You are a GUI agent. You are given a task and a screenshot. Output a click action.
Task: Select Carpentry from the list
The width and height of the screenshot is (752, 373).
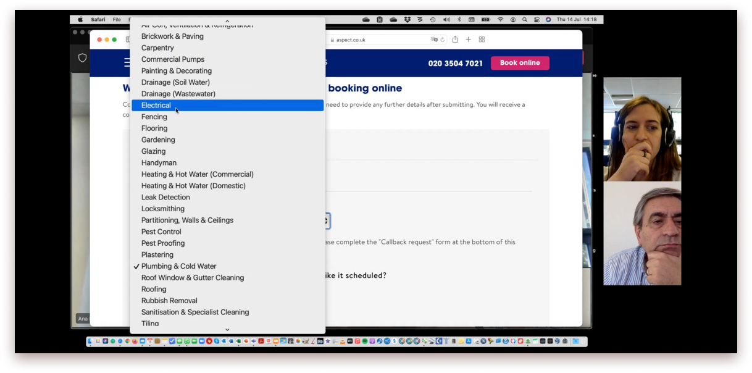[x=228, y=48]
